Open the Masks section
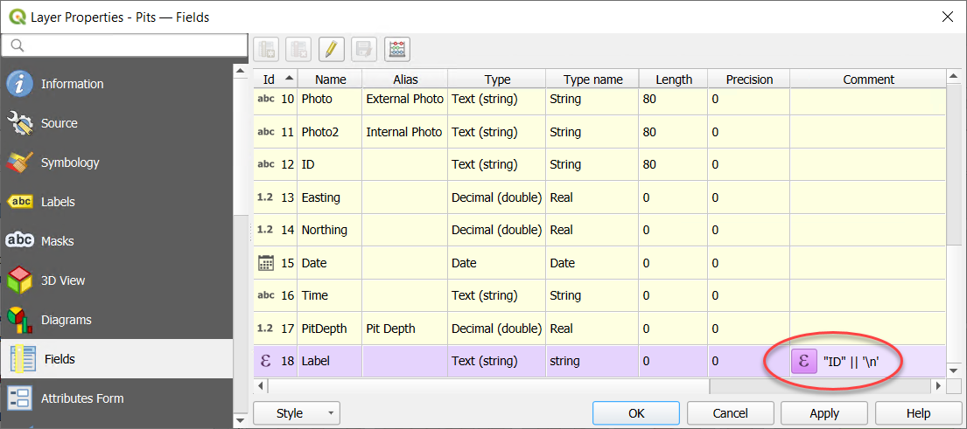 pos(57,241)
